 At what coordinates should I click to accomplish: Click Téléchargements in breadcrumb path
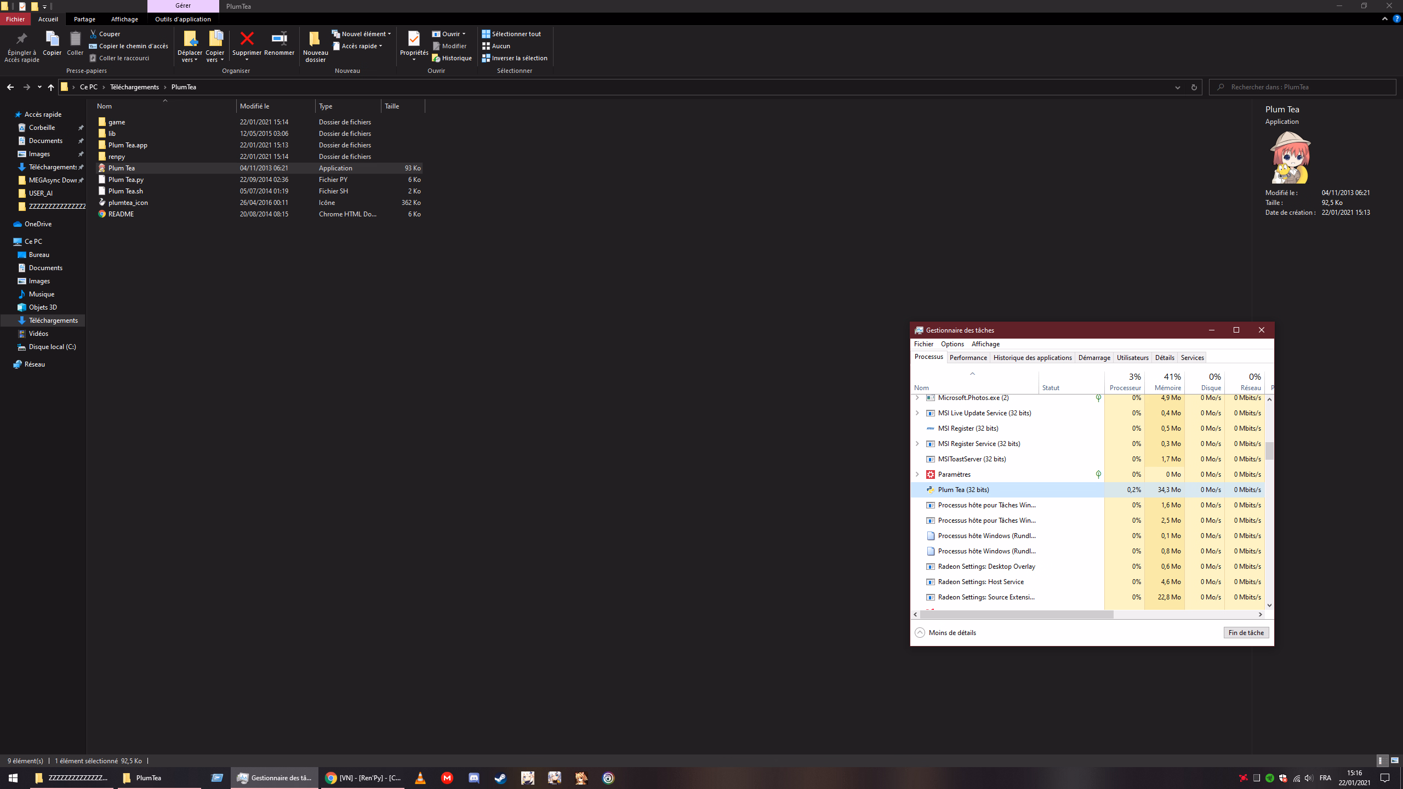(x=134, y=87)
